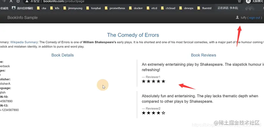Open the cka bookmark folder
The image size is (264, 130).
[41, 8]
